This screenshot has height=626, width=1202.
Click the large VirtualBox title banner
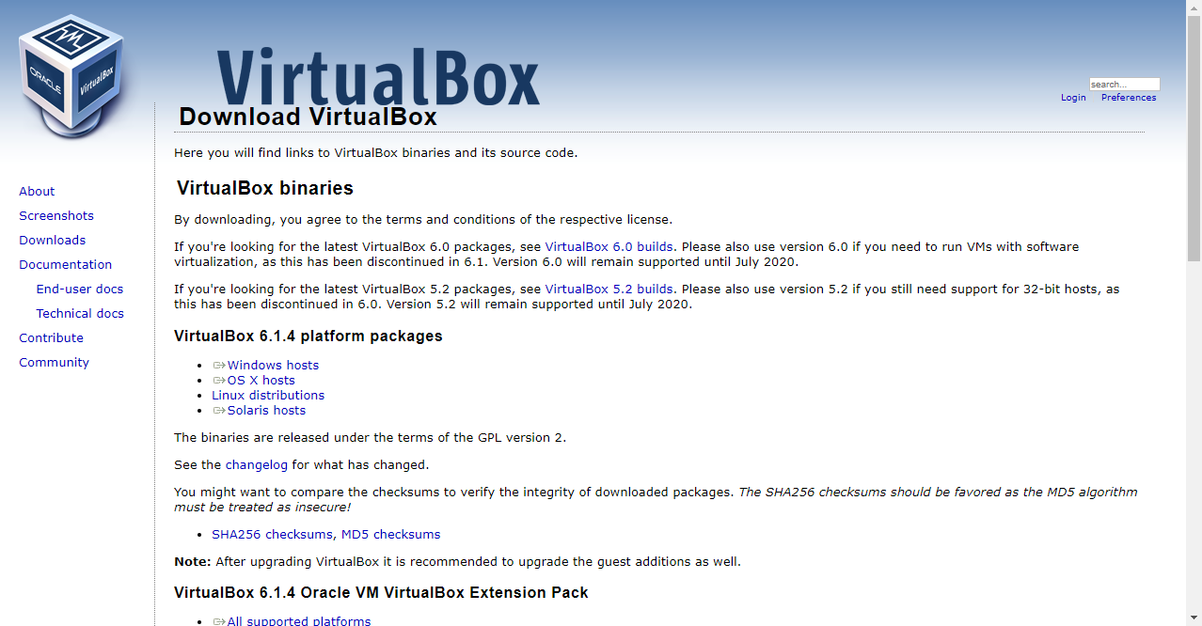pos(378,77)
